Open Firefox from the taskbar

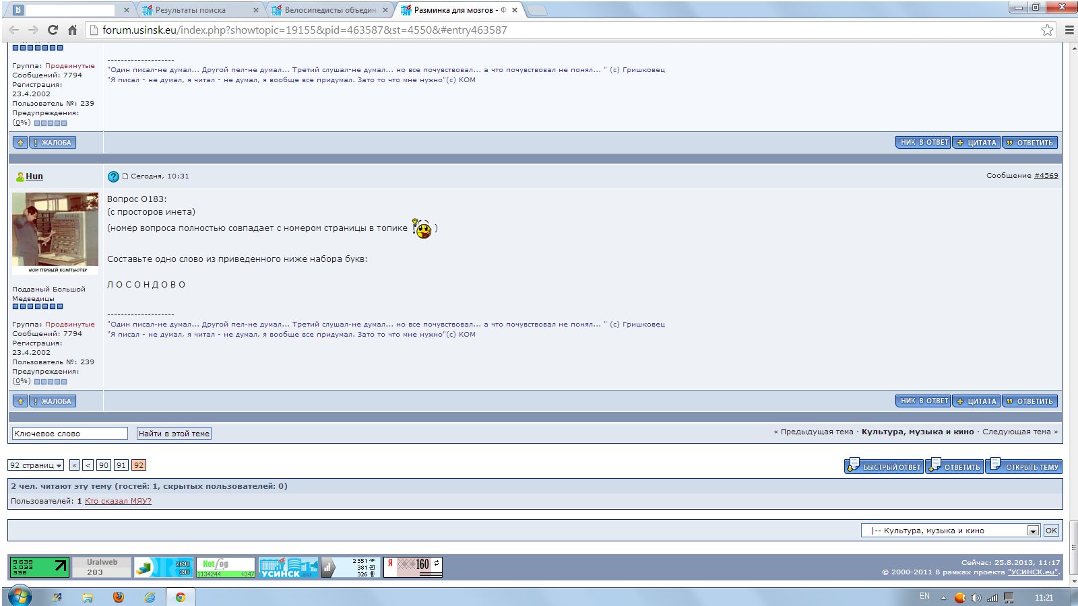coord(119,597)
